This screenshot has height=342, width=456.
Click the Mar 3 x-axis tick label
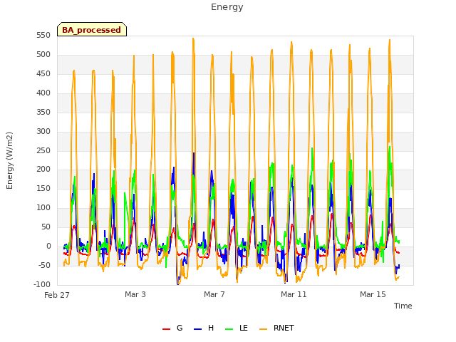coord(135,294)
